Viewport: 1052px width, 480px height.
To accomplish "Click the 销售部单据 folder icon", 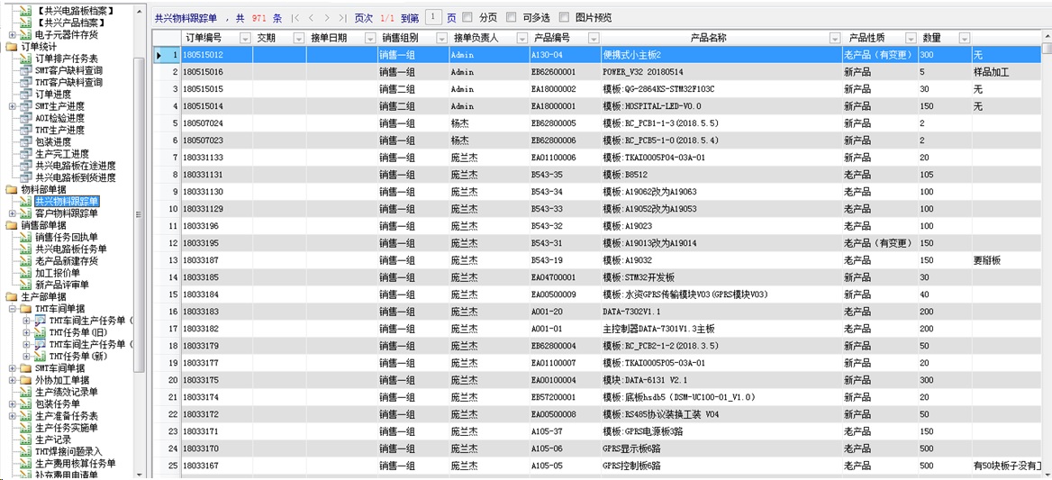I will (x=12, y=225).
